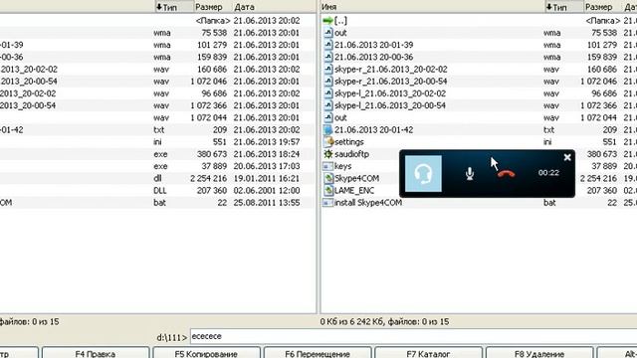
Task: Click left panel date 25.08.2011 13:55
Action: tap(267, 203)
